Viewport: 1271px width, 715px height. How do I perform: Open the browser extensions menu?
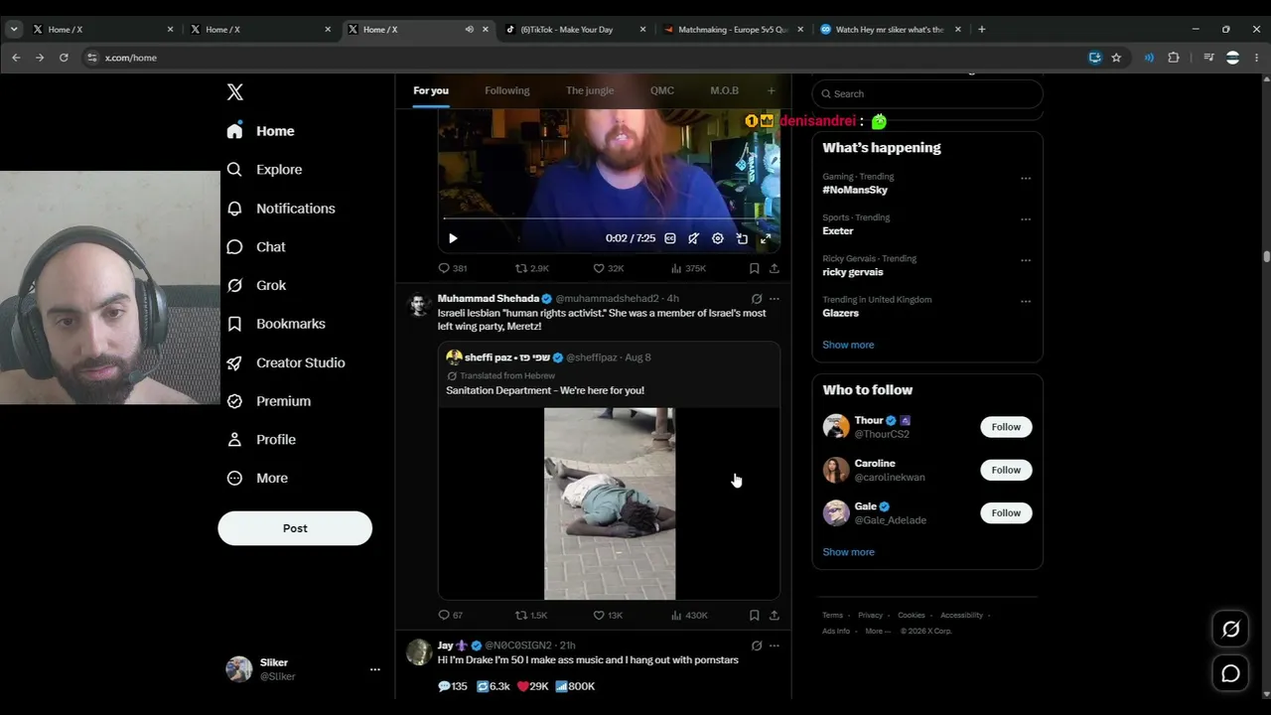(x=1173, y=58)
